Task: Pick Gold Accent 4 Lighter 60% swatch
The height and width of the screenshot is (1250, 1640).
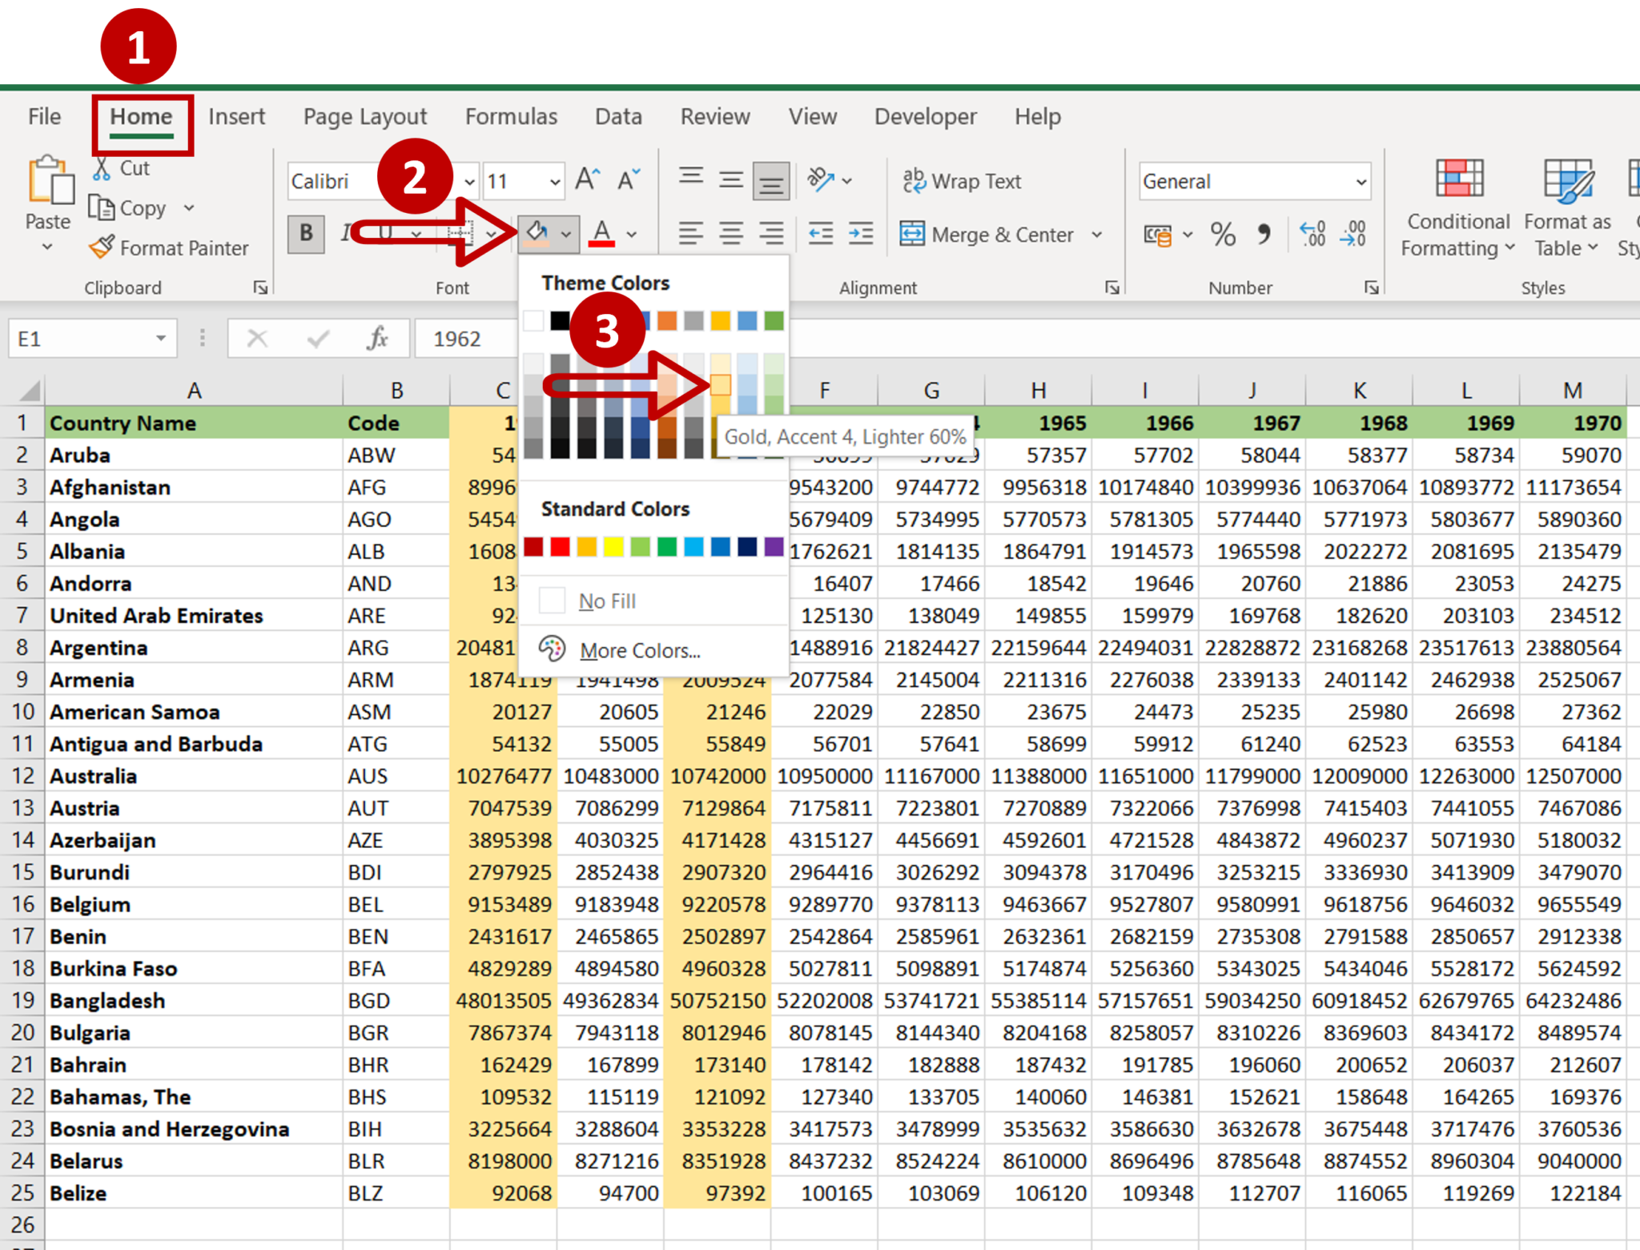Action: click(722, 385)
